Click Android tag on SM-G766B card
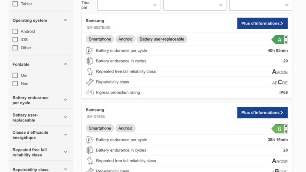The image size is (306, 172). pos(125,128)
